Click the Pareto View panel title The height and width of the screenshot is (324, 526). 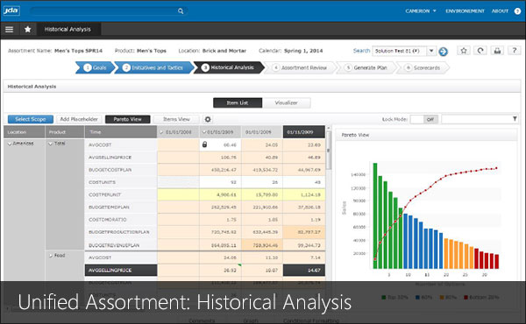point(355,135)
